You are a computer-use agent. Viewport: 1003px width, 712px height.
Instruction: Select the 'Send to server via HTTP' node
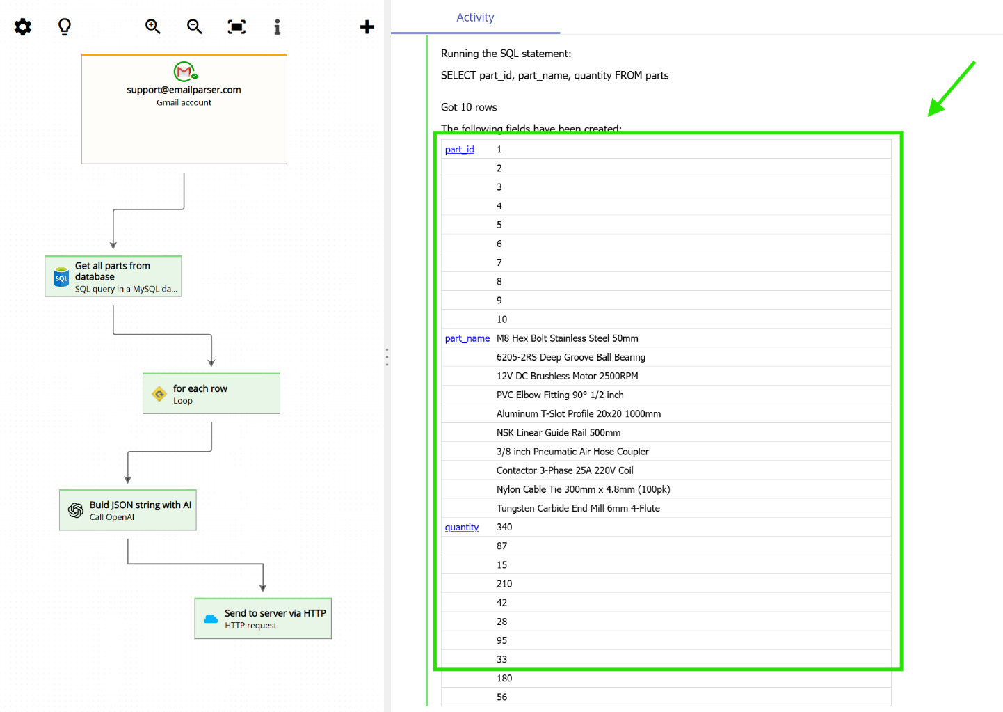click(x=263, y=618)
